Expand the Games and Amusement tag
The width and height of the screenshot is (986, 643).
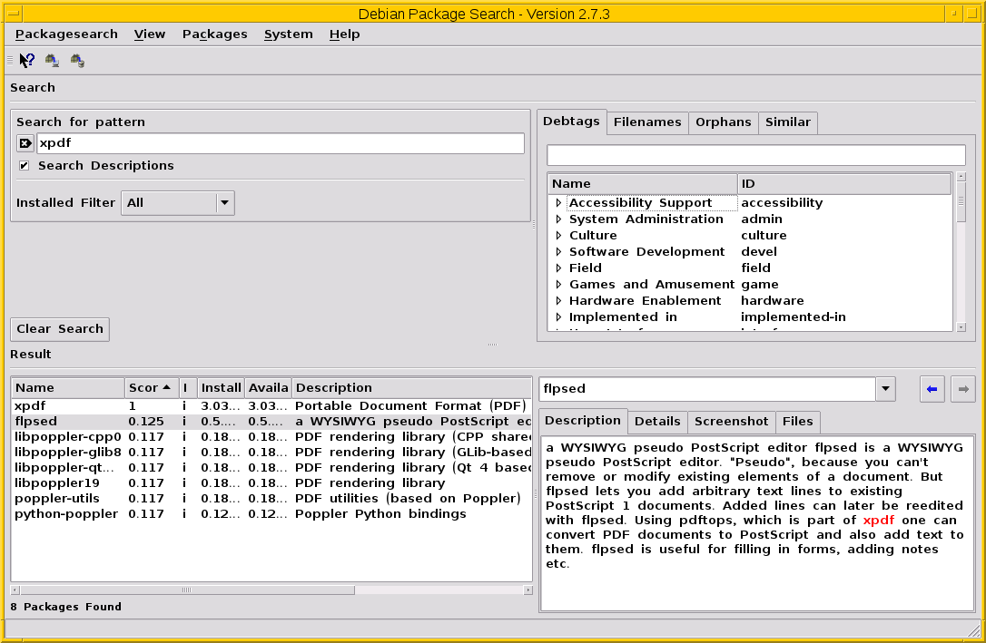coord(558,285)
